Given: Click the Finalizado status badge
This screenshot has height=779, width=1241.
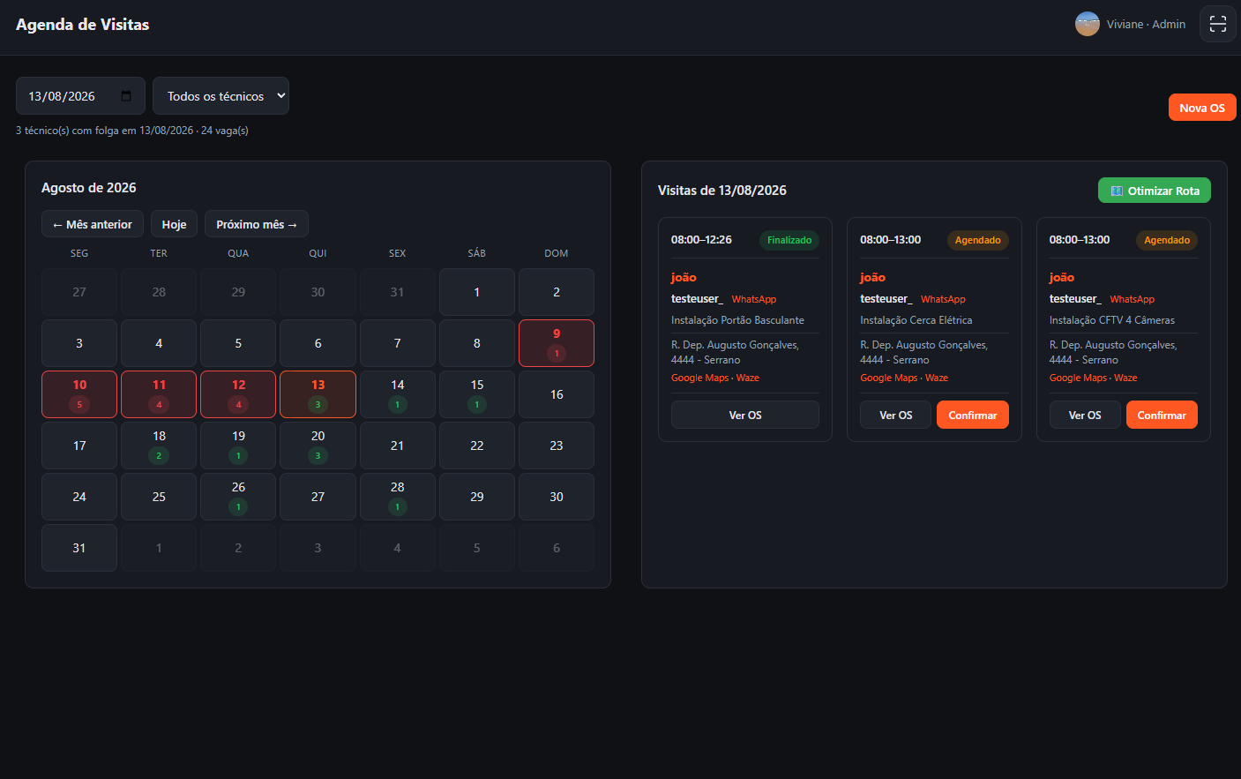Looking at the screenshot, I should click(789, 240).
